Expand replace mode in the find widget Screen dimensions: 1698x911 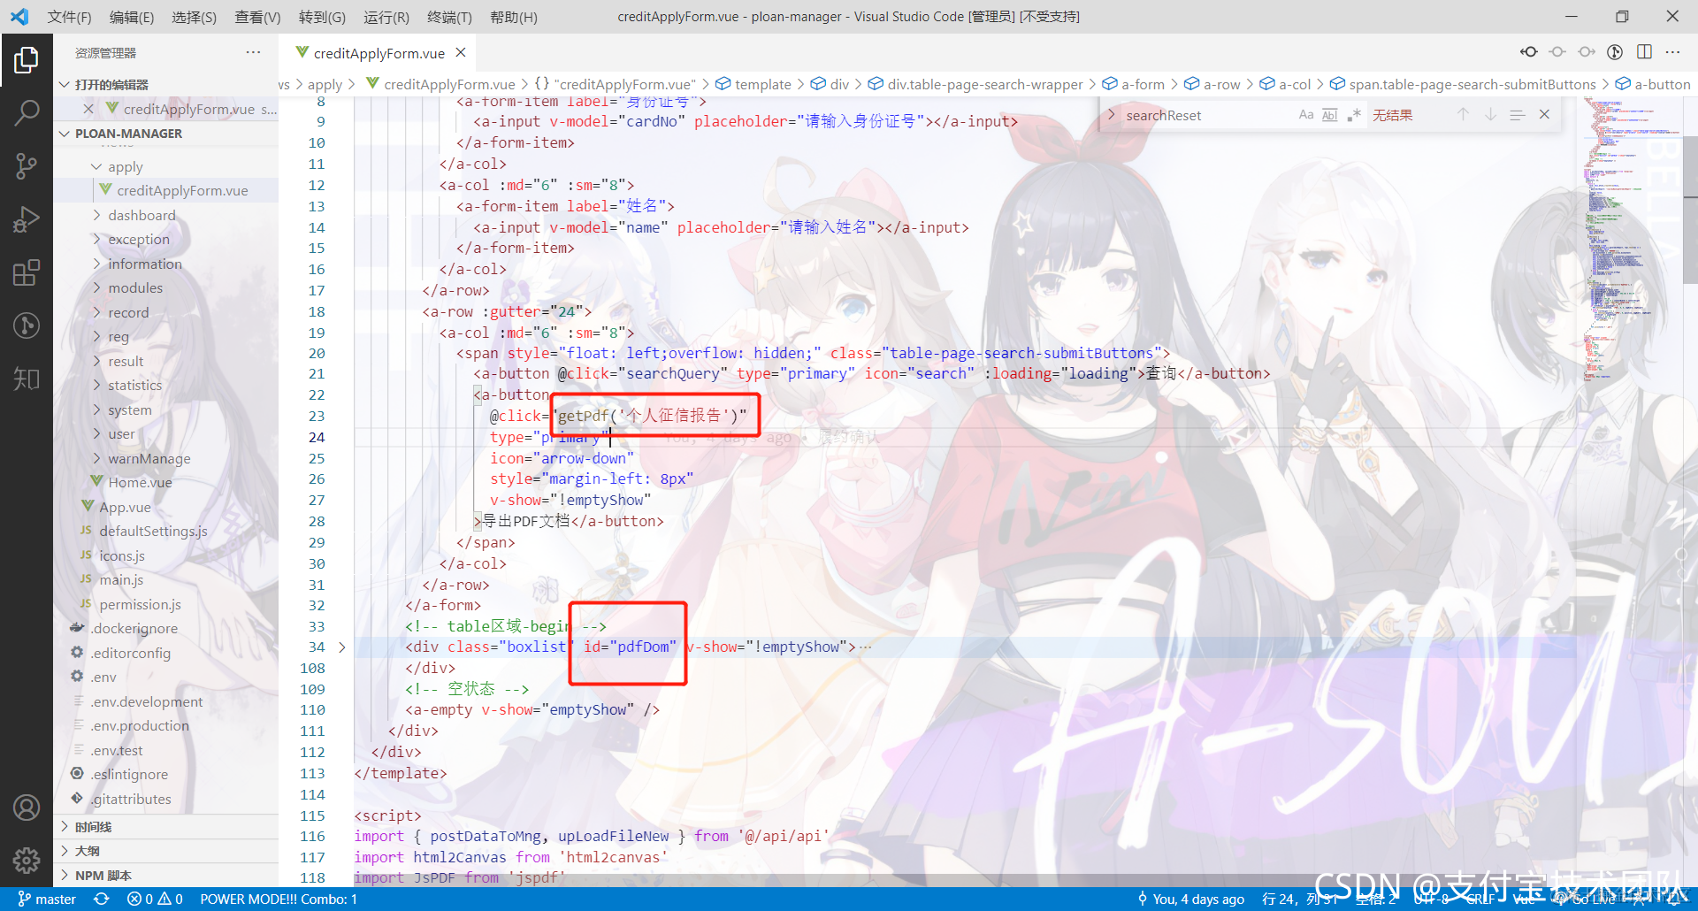pos(1112,115)
